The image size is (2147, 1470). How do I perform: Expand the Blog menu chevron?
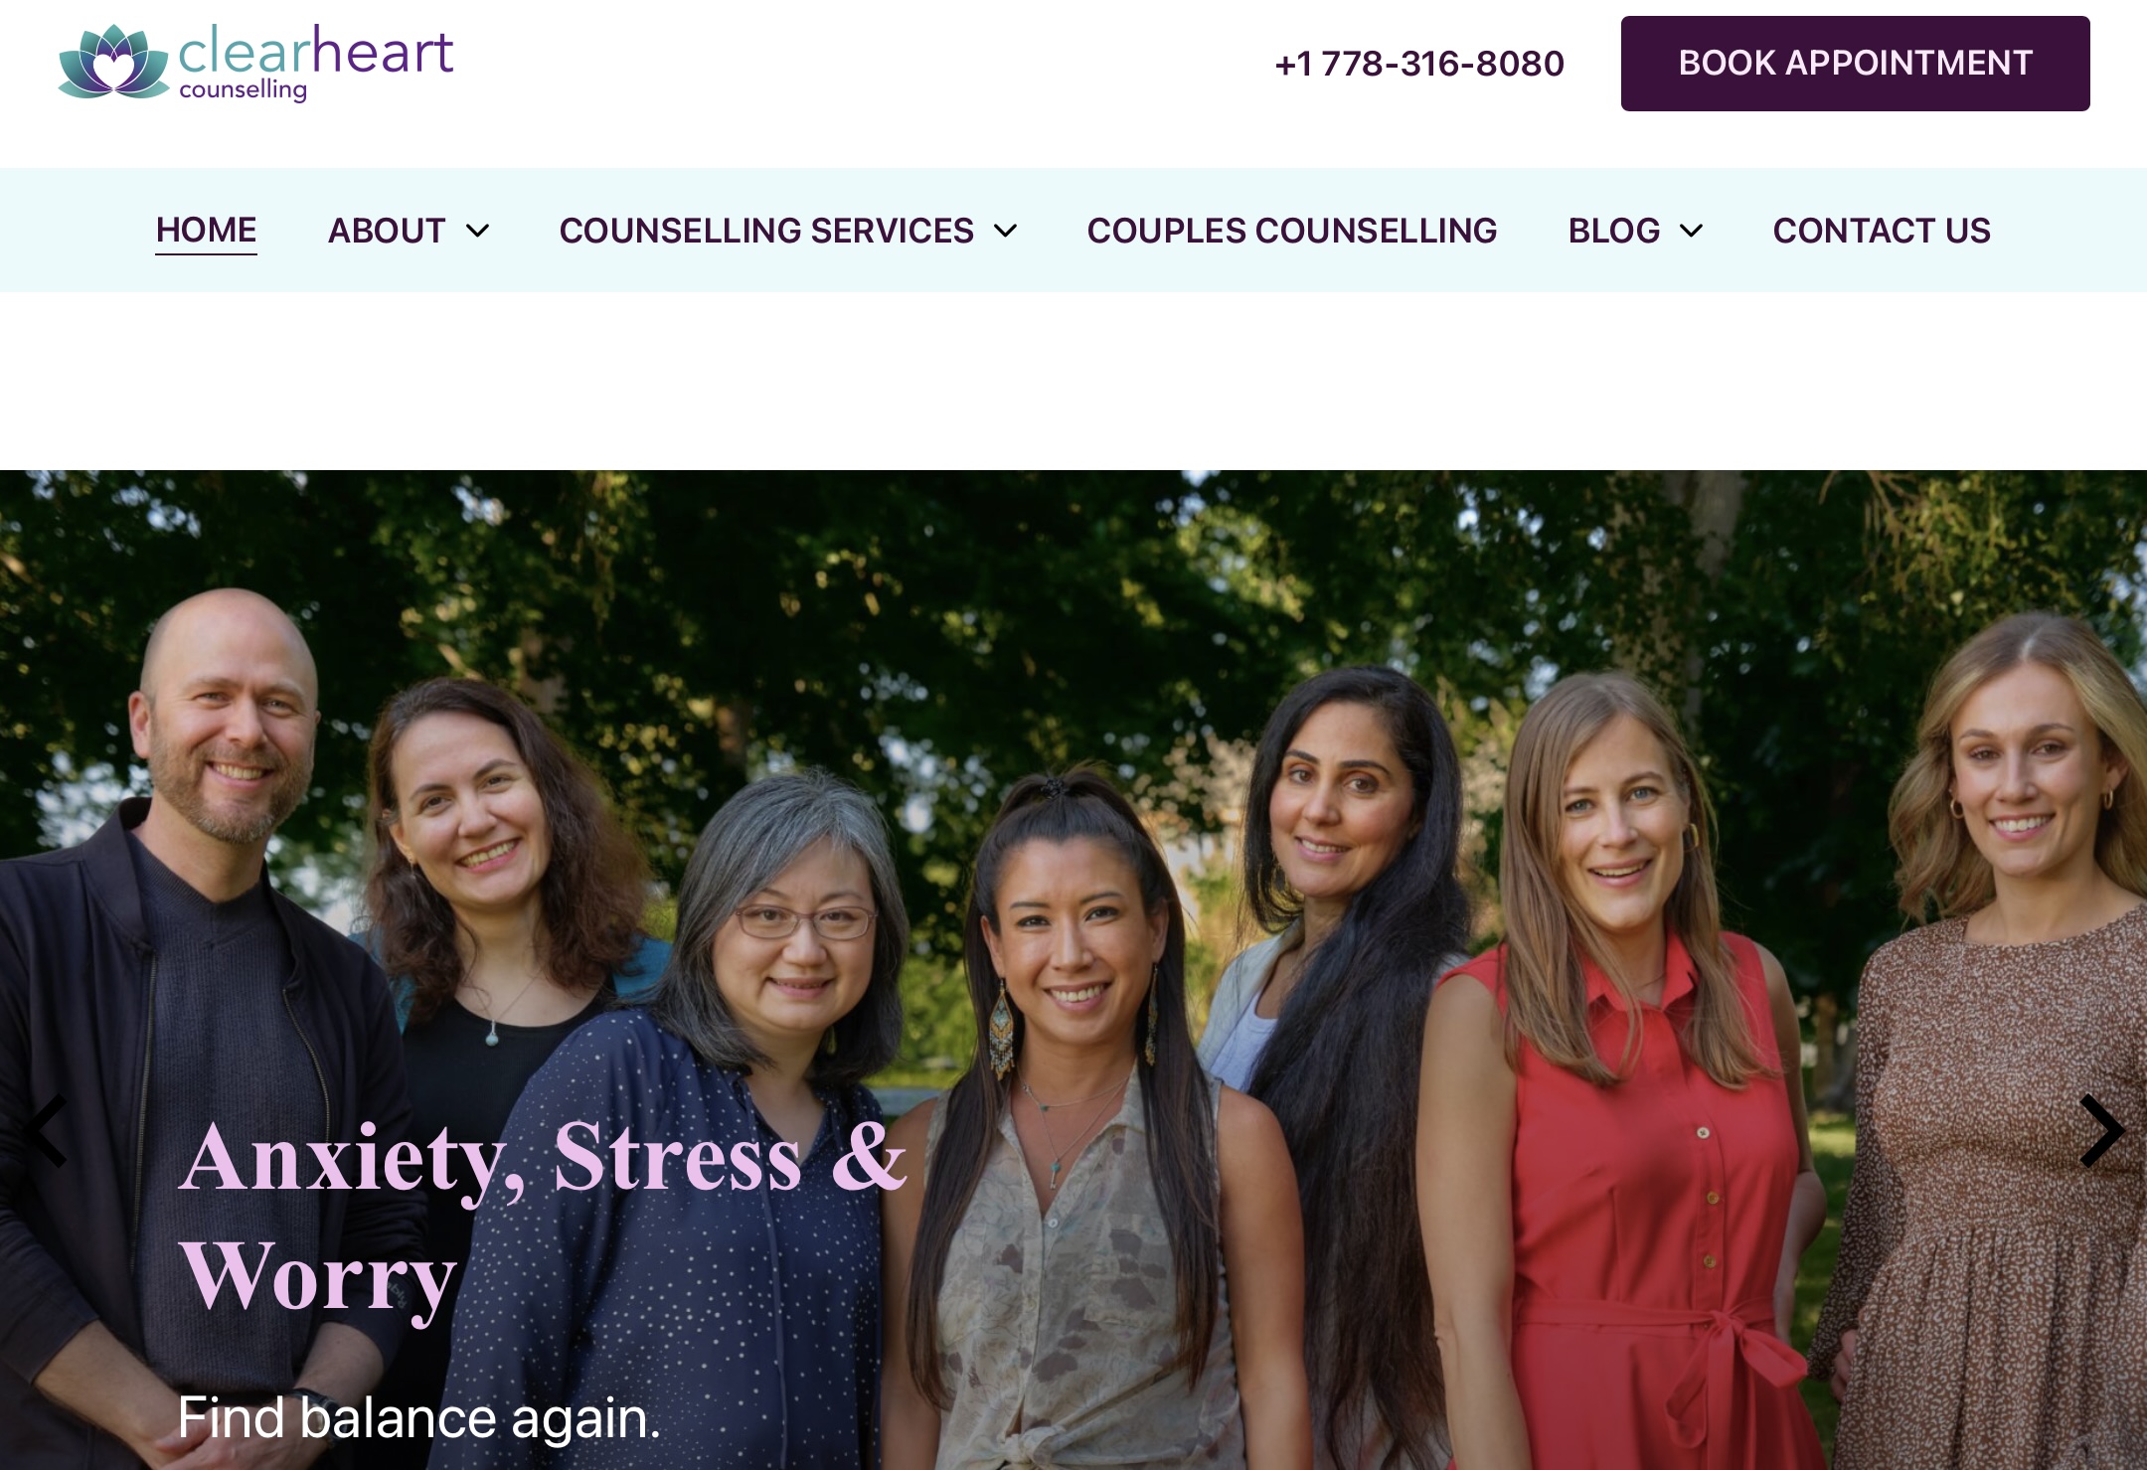pos(1691,231)
